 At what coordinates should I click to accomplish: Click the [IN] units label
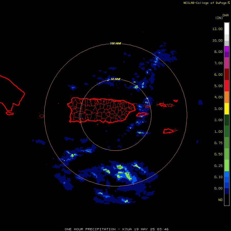[219, 18]
